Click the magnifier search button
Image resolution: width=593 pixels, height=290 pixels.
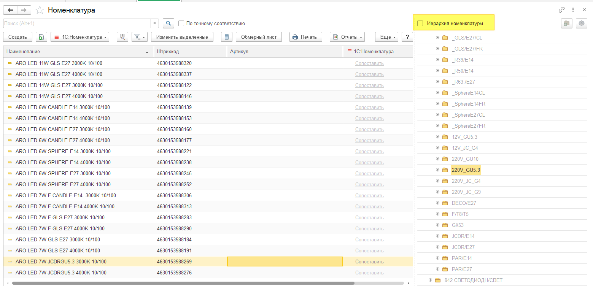(168, 23)
